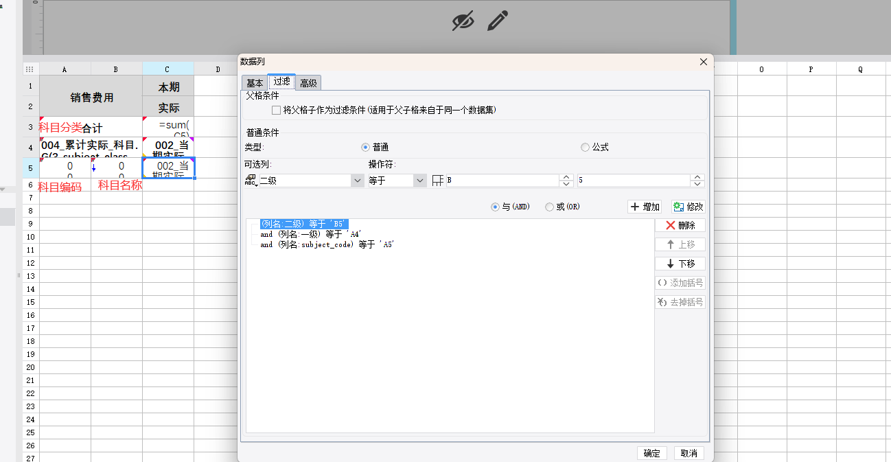Click the left panel collapse arrow

(2, 189)
